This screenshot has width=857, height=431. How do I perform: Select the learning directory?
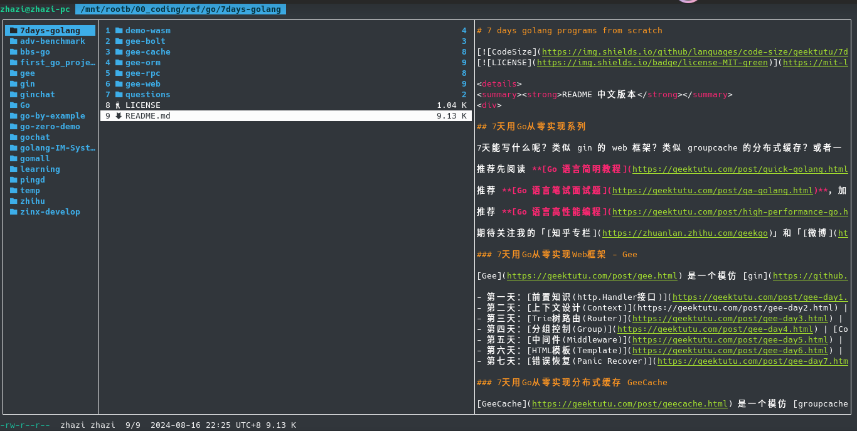(40, 169)
